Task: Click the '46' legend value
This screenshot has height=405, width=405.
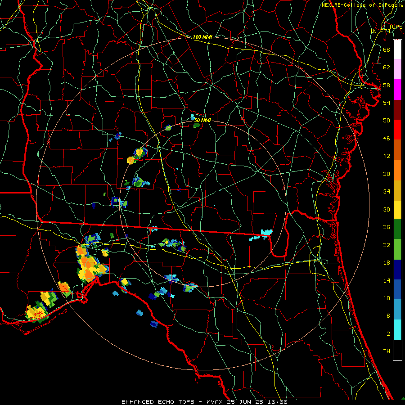Action: coord(387,139)
